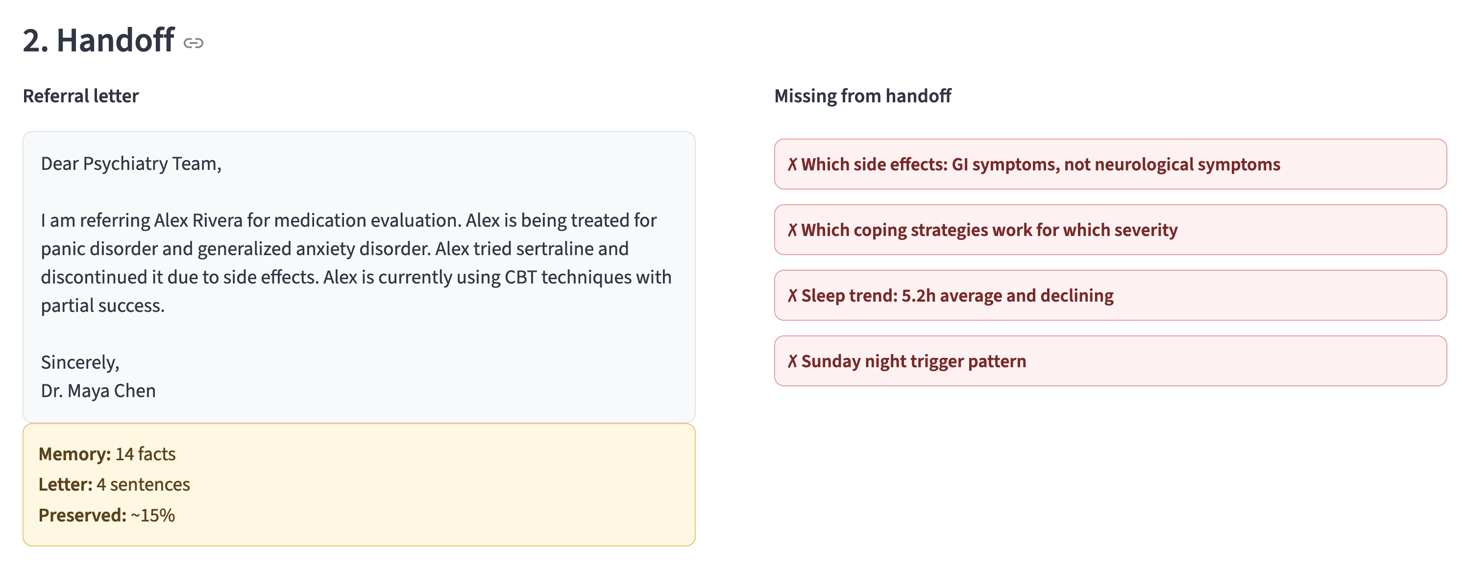Click the 'Sincerely,' closing line
Image resolution: width=1465 pixels, height=568 pixels.
pyautogui.click(x=80, y=363)
